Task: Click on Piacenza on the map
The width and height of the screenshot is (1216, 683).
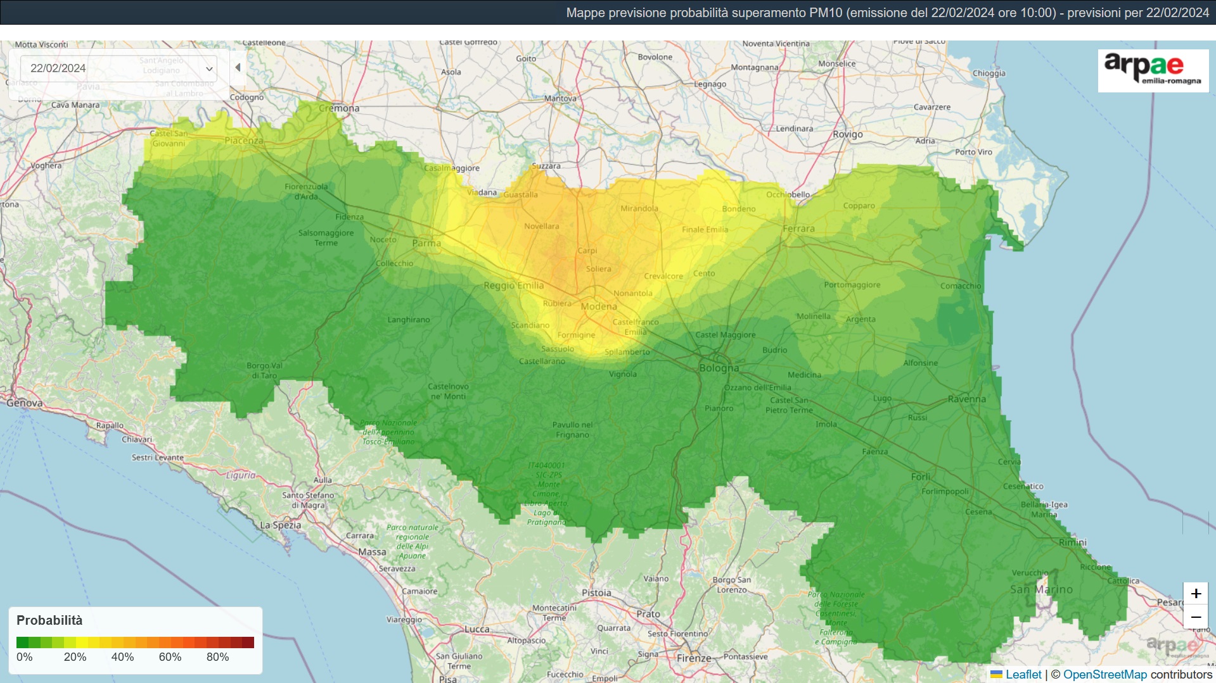Action: pyautogui.click(x=244, y=141)
